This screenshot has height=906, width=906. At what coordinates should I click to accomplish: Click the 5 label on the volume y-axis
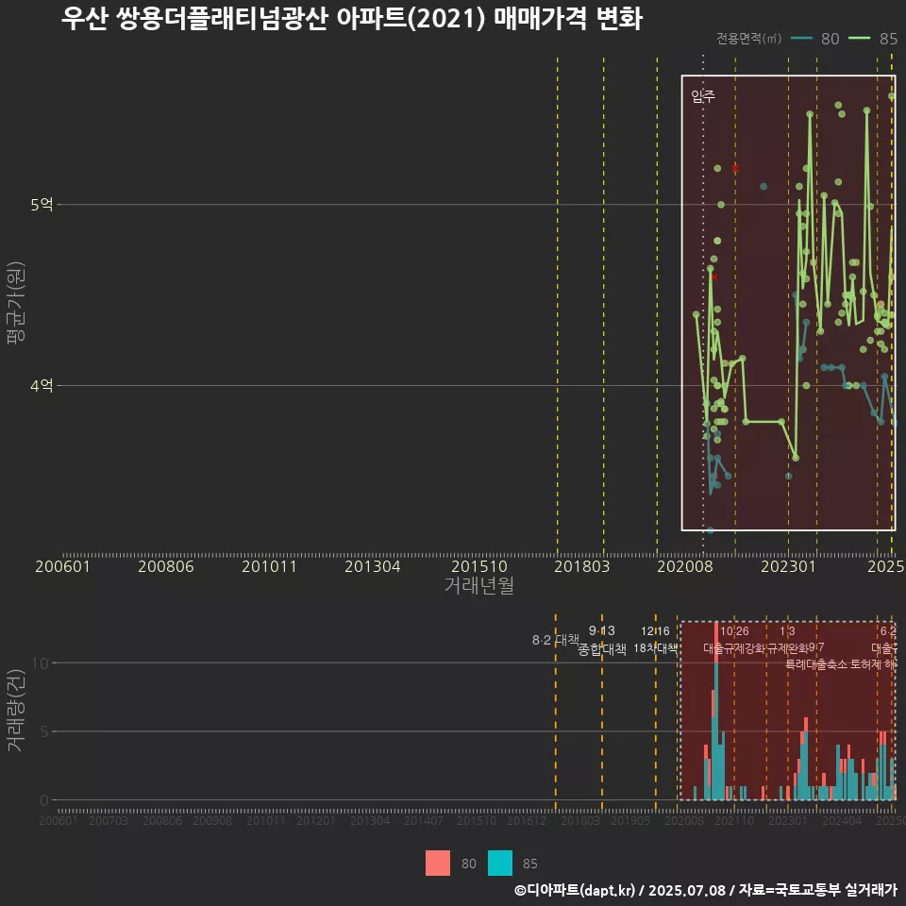tap(44, 731)
